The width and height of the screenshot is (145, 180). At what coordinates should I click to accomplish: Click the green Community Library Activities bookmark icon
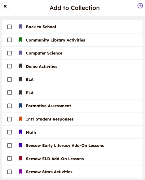[x=20, y=40]
